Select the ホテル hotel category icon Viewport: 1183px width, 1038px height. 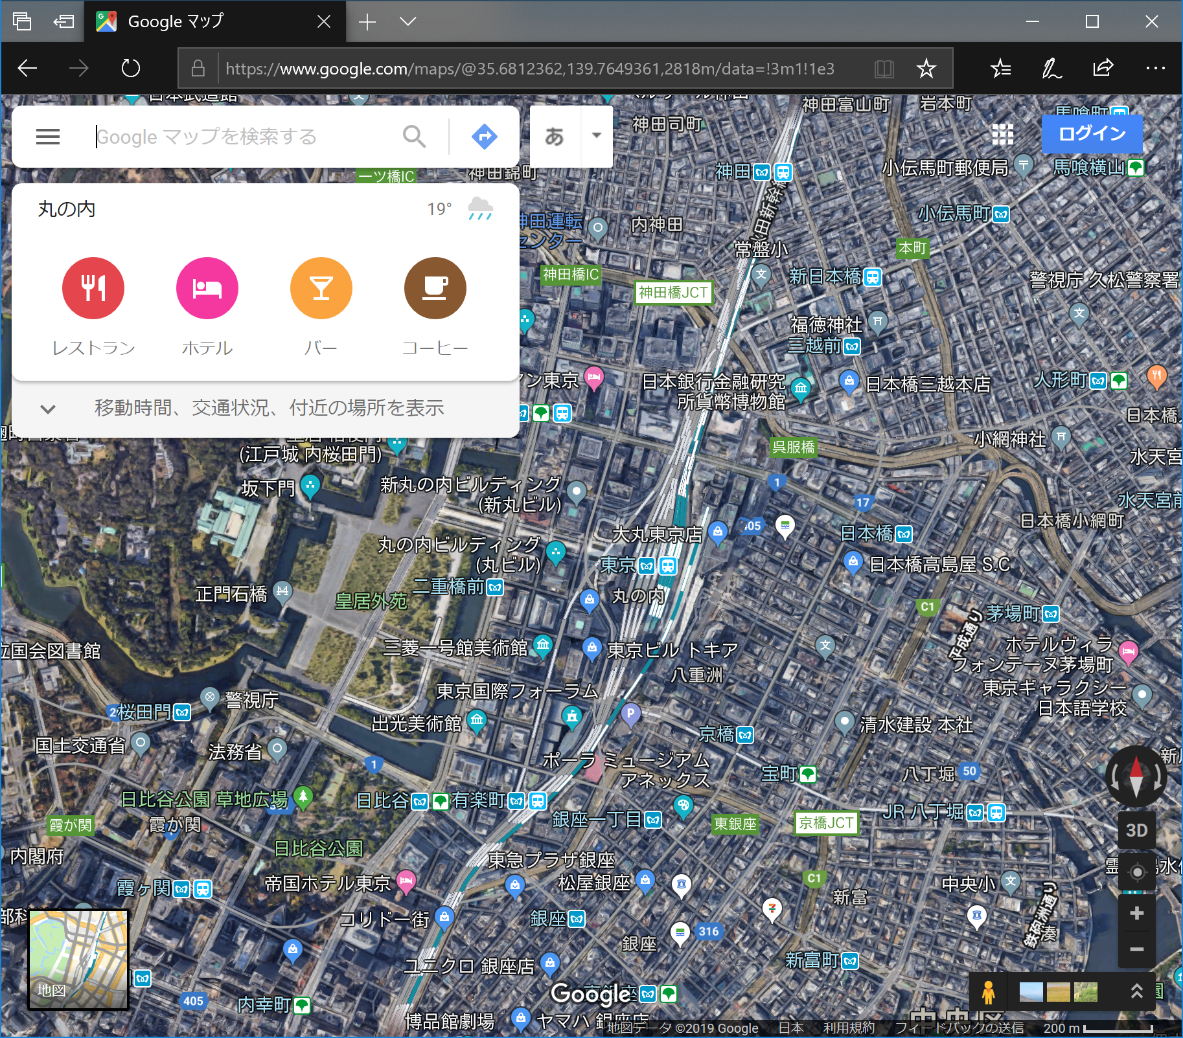(x=207, y=288)
